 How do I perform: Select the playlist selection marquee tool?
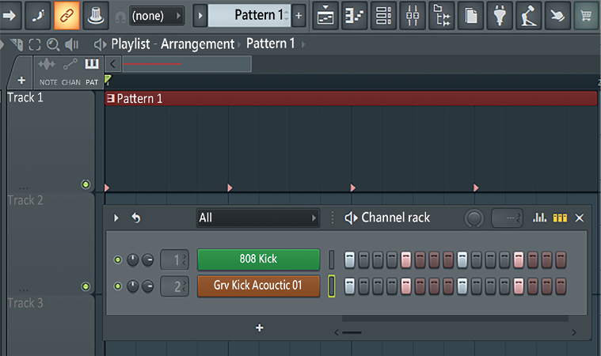point(35,44)
